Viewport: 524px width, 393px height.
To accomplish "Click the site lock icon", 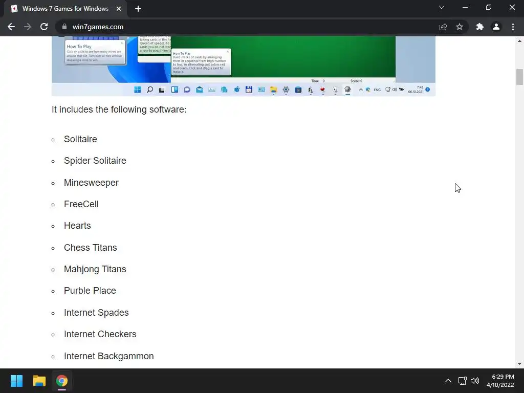I will click(64, 27).
